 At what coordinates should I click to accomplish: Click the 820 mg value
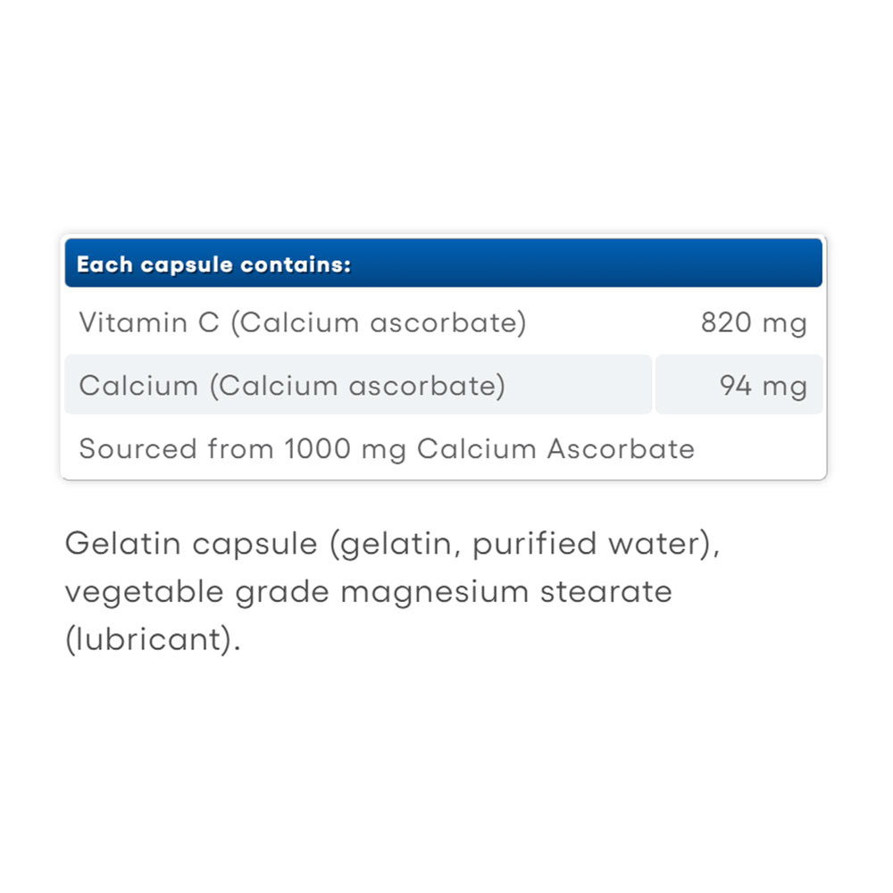click(x=753, y=322)
